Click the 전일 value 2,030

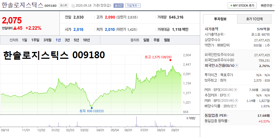point(78,17)
